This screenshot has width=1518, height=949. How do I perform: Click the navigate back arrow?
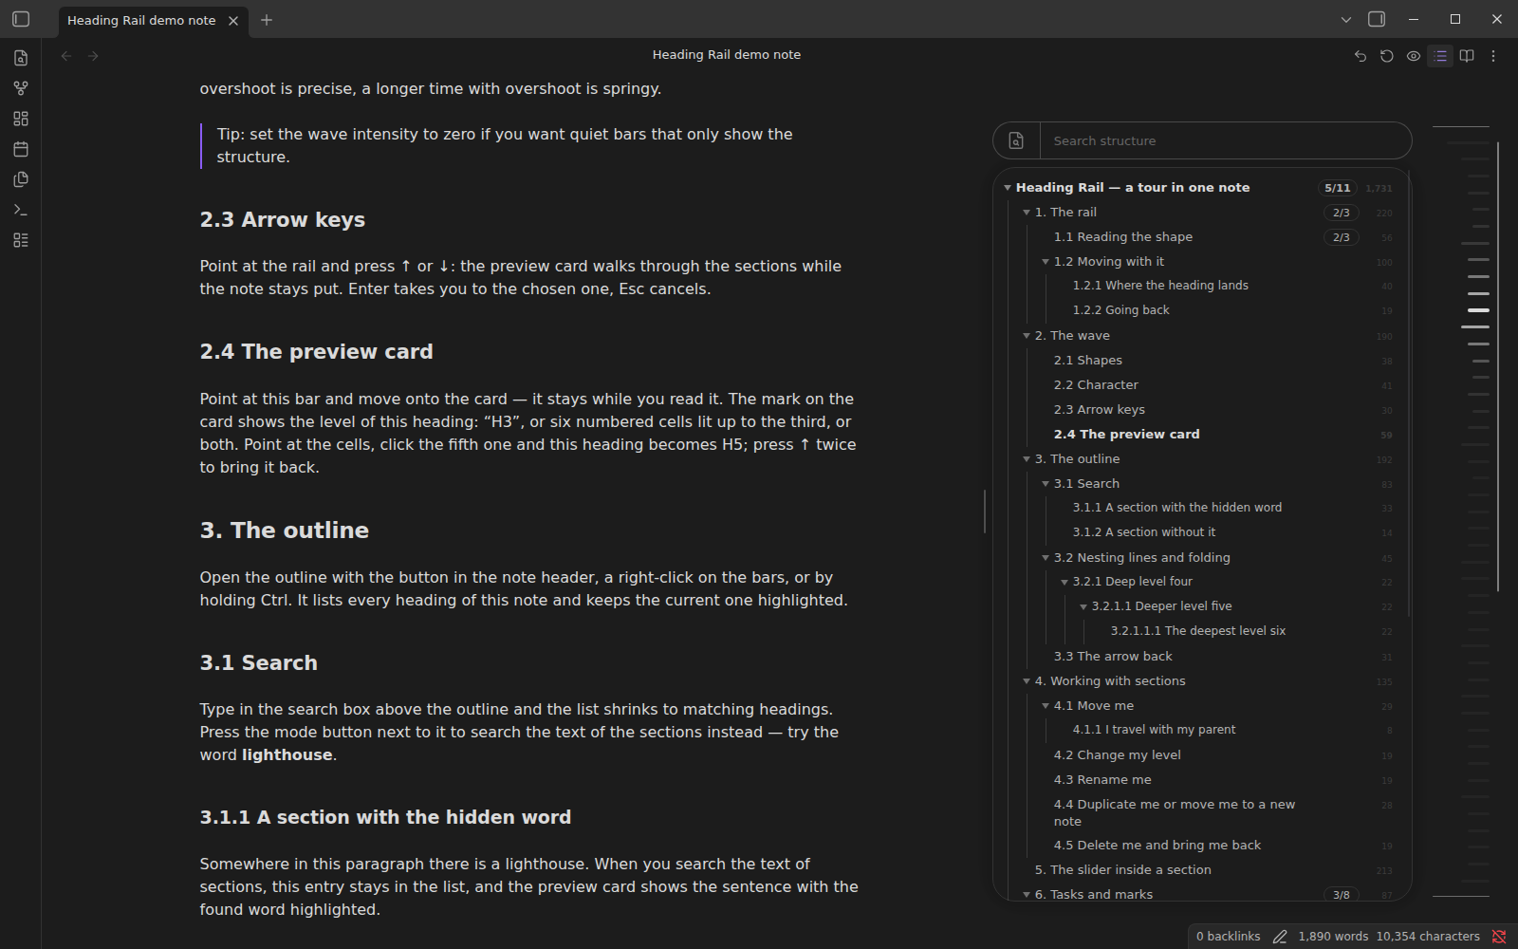(x=66, y=56)
